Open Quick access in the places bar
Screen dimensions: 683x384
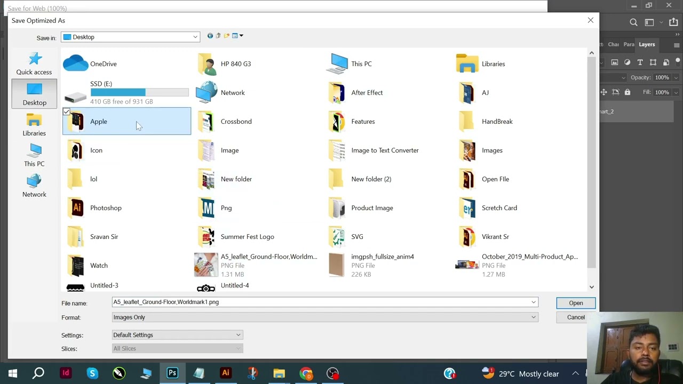coord(34,64)
